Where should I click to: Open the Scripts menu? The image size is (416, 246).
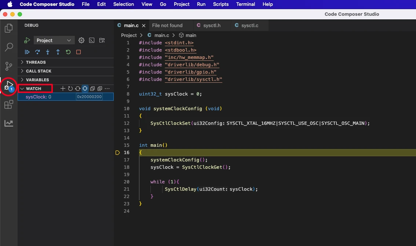220,4
